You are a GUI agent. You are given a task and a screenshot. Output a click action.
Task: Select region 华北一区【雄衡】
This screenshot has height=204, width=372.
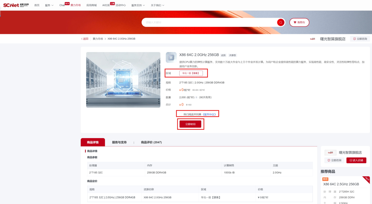click(191, 73)
